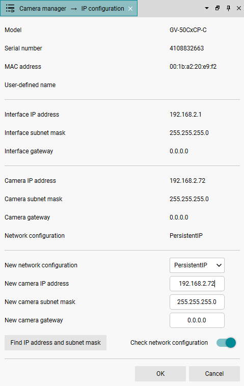
Task: Confirm with the OK button
Action: [x=160, y=374]
